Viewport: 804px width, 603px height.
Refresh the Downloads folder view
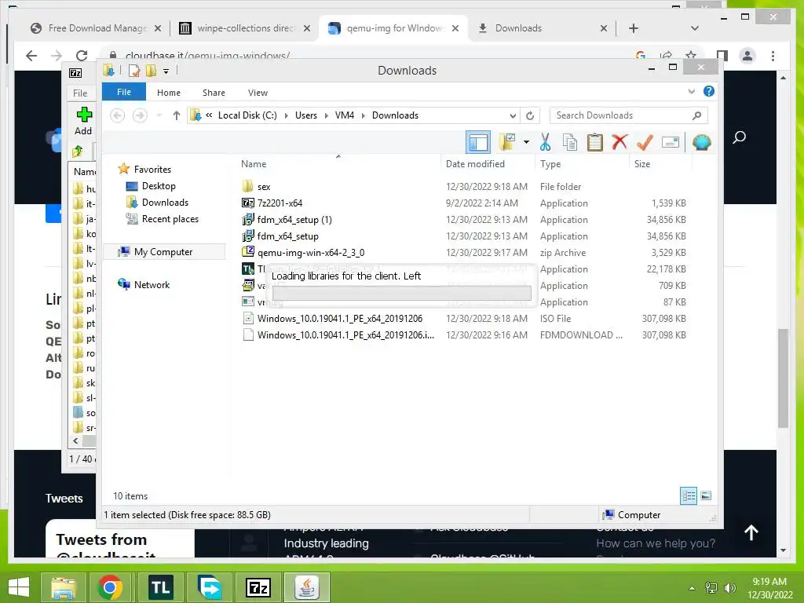pyautogui.click(x=530, y=116)
